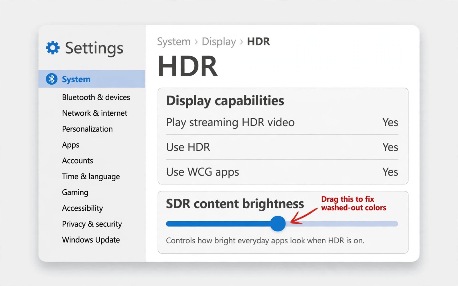Screen dimensions: 458x286
Task: Open Bluetooth & devices settings
Action: [96, 97]
